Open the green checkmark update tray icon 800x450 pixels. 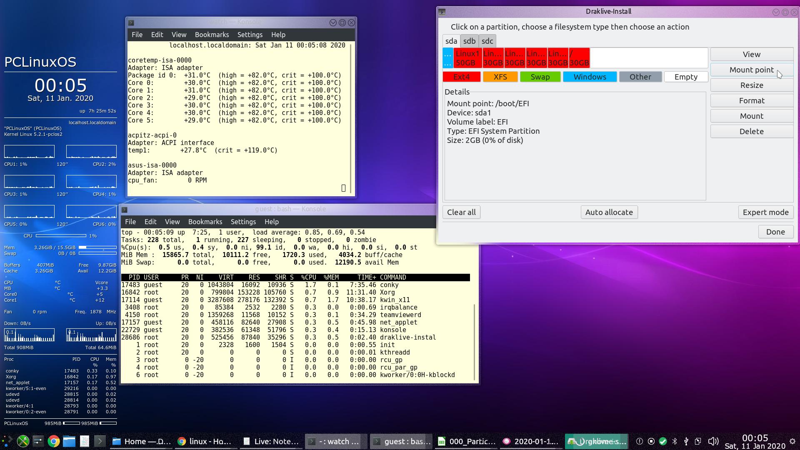click(663, 441)
